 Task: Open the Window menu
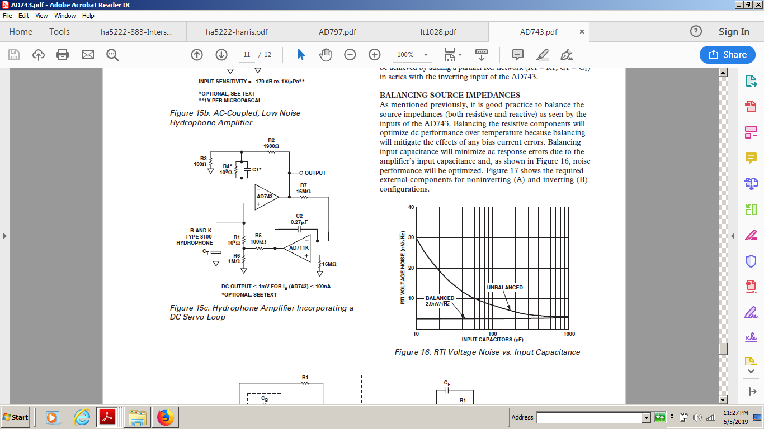coord(65,16)
